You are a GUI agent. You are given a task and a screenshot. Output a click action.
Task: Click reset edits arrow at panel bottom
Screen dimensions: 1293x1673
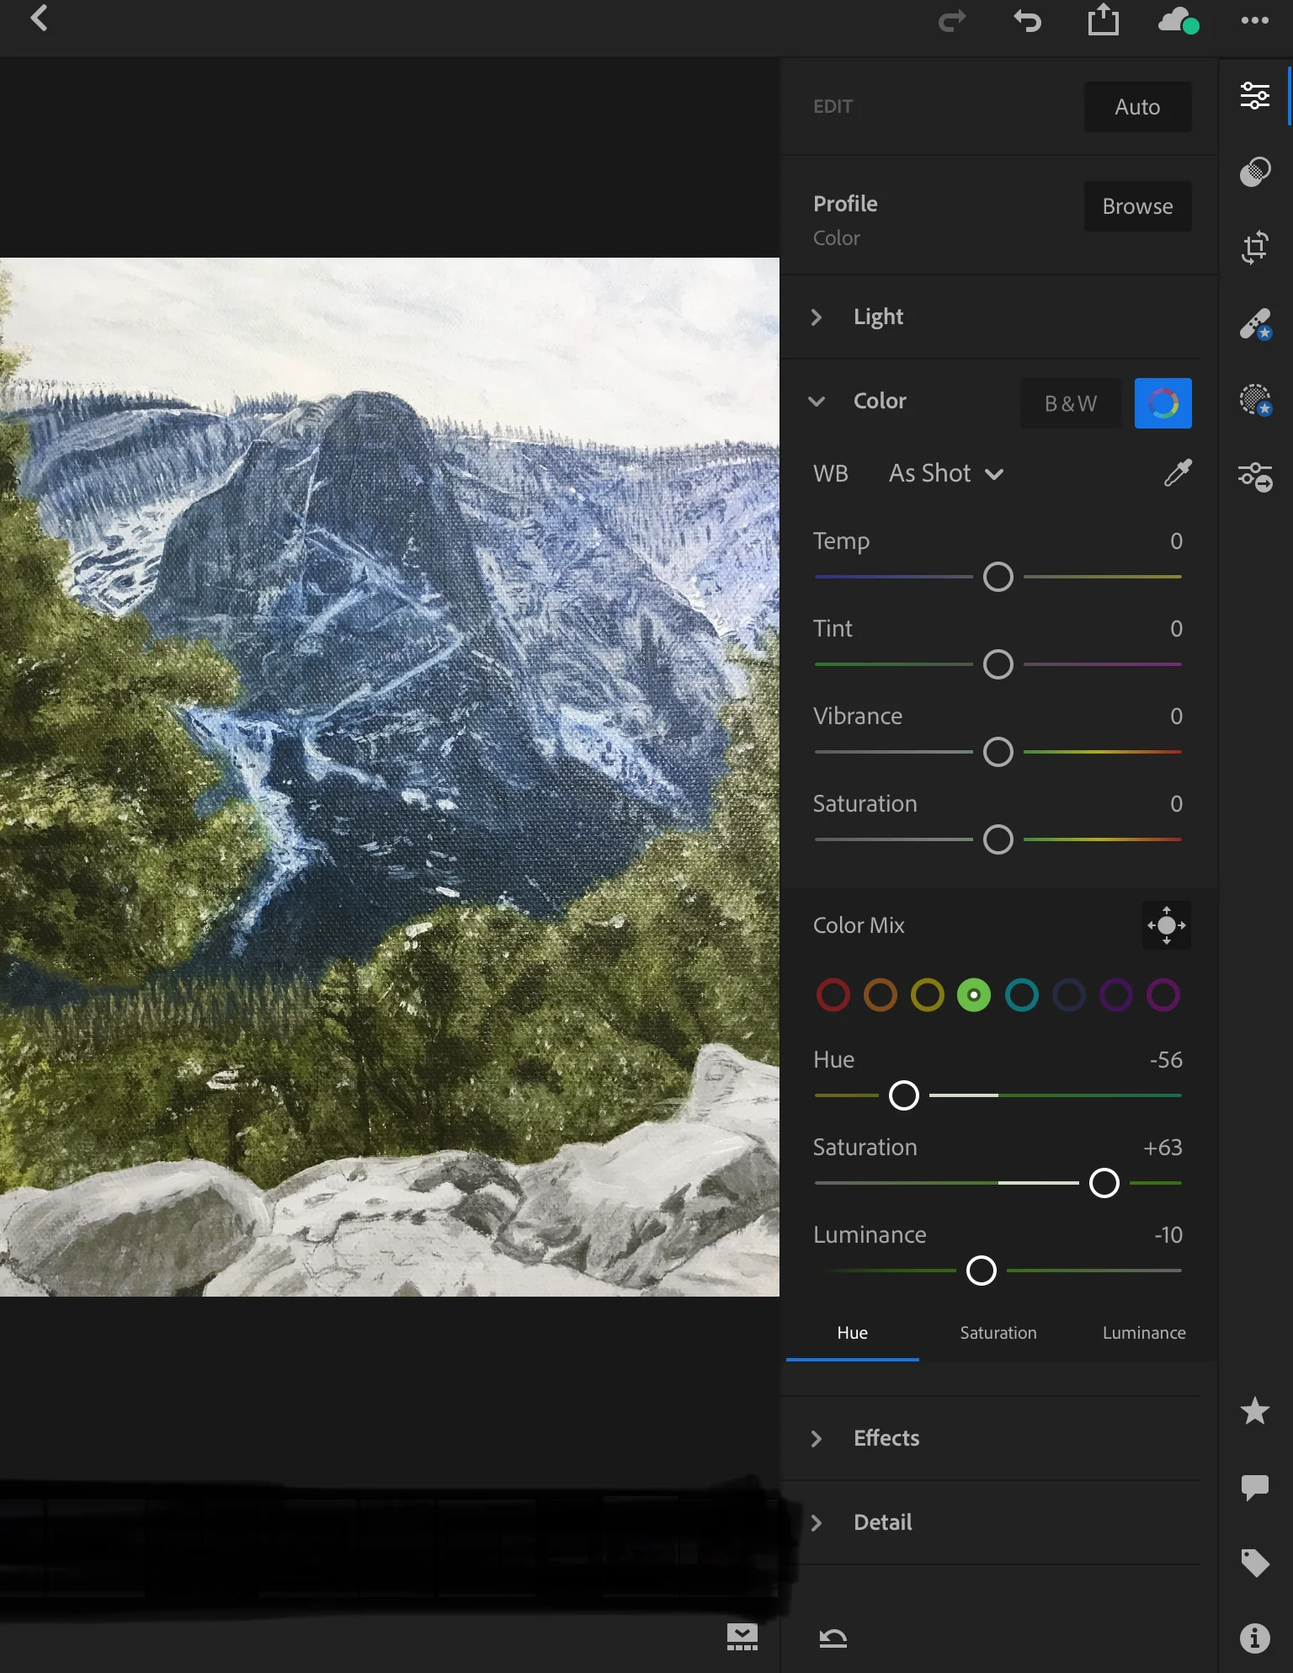point(833,1638)
